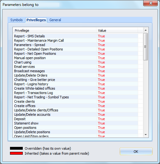Select 'Create clients' row
Viewport: 160px width, 164px height.
[75, 101]
